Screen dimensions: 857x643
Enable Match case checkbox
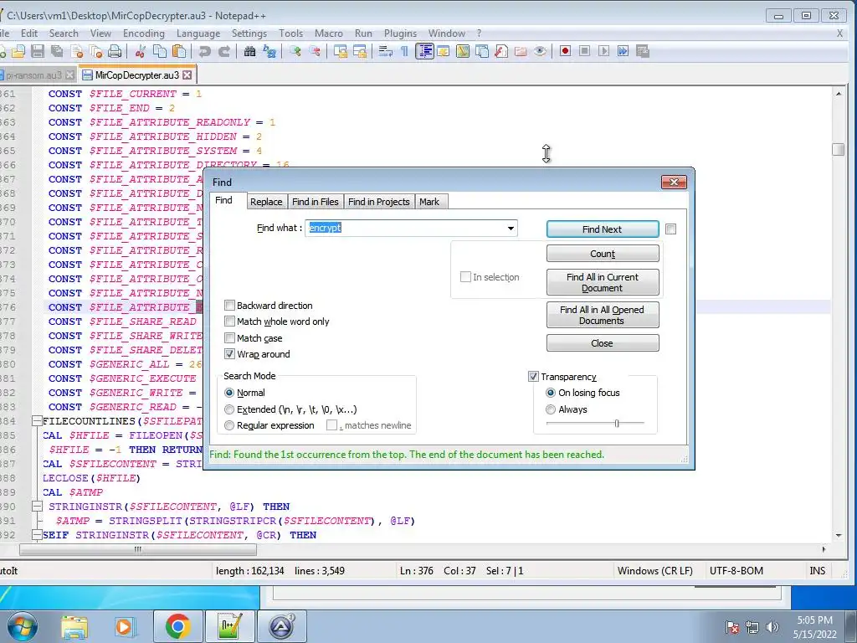pyautogui.click(x=229, y=338)
